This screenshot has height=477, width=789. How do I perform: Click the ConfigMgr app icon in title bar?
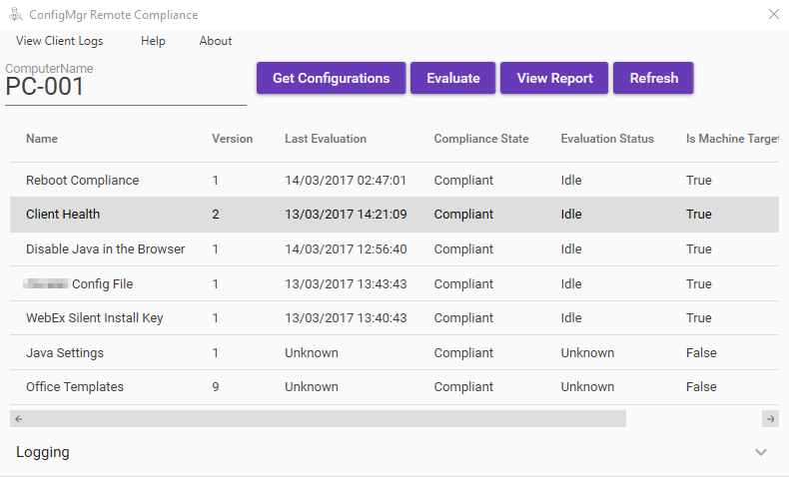tap(15, 15)
